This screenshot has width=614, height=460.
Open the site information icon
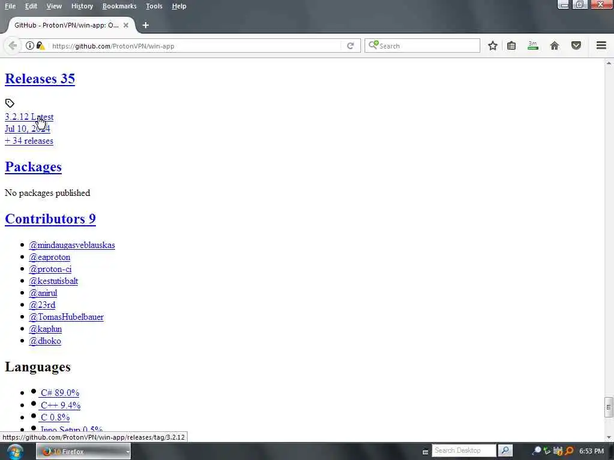(30, 46)
